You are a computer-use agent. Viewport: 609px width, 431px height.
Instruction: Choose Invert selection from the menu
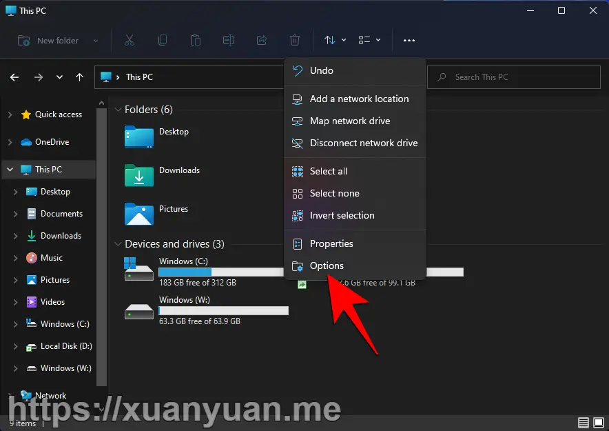342,215
